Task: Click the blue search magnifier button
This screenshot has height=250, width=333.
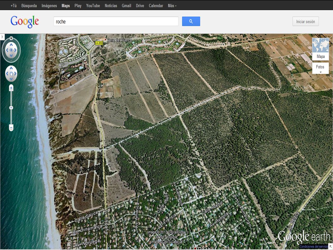Action: [x=191, y=21]
